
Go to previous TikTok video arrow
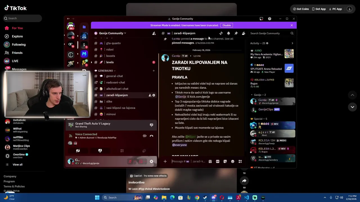(352, 95)
